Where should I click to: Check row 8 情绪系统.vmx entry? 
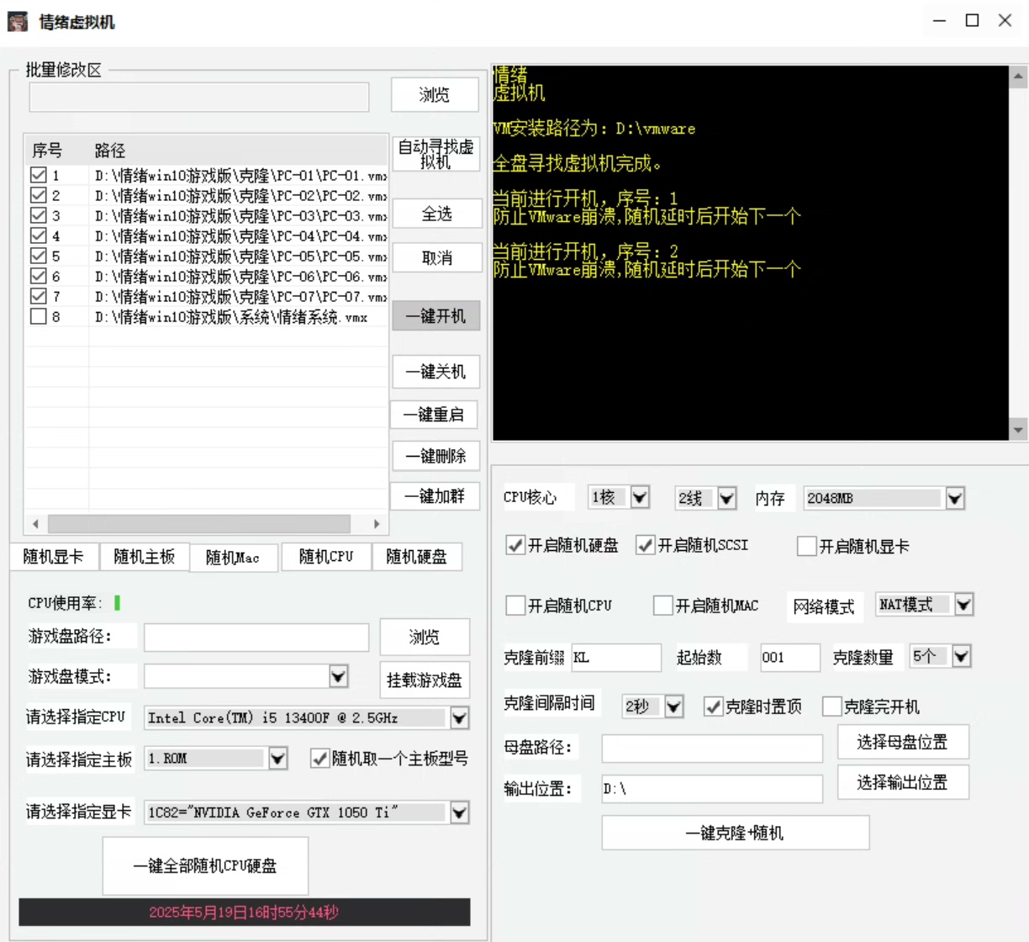coord(38,316)
